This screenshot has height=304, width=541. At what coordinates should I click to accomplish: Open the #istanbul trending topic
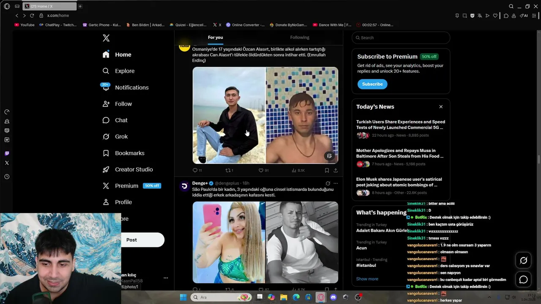(366, 266)
